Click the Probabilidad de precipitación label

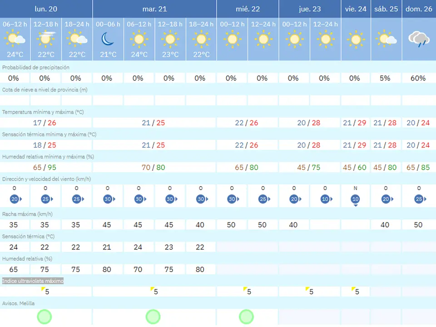tap(35, 67)
